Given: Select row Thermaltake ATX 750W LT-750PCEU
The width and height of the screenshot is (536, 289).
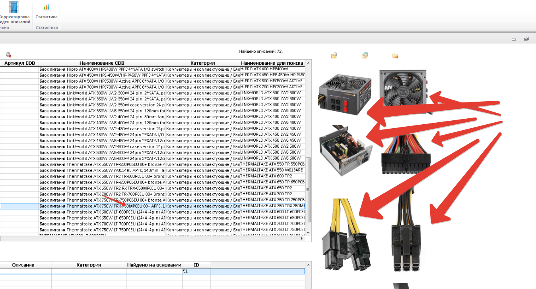Looking at the screenshot, I should point(152,230).
